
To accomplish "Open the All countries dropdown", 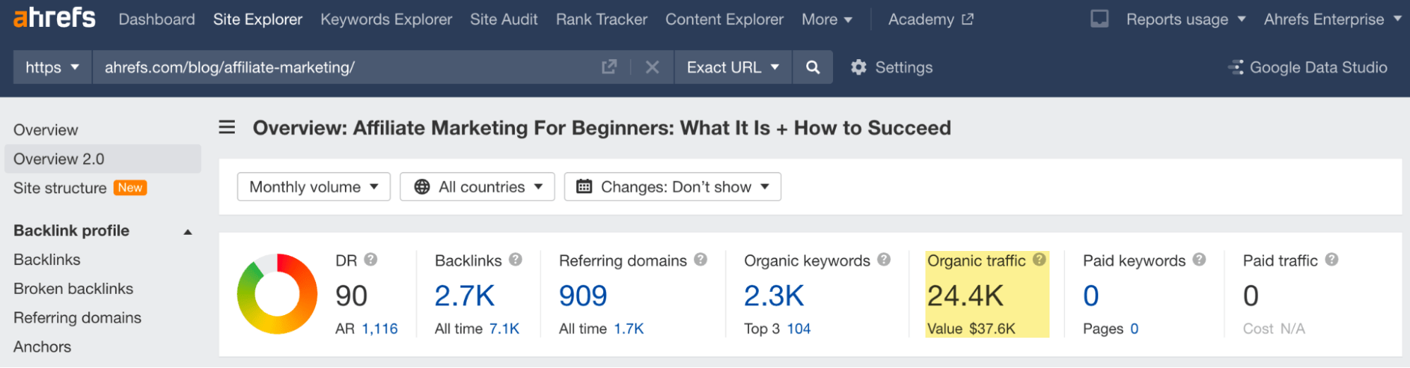I will coord(478,187).
